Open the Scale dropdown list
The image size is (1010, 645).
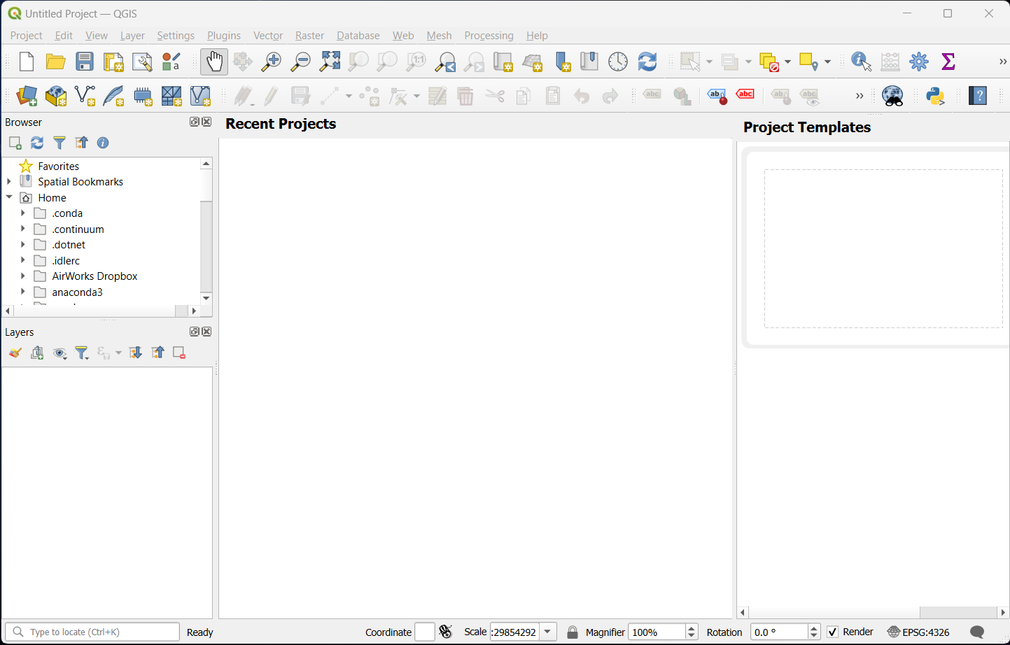coord(548,632)
